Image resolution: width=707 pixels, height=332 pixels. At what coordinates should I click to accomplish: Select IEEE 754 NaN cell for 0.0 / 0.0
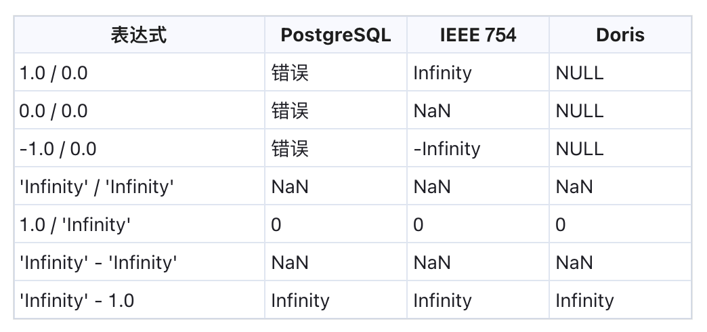pos(431,110)
